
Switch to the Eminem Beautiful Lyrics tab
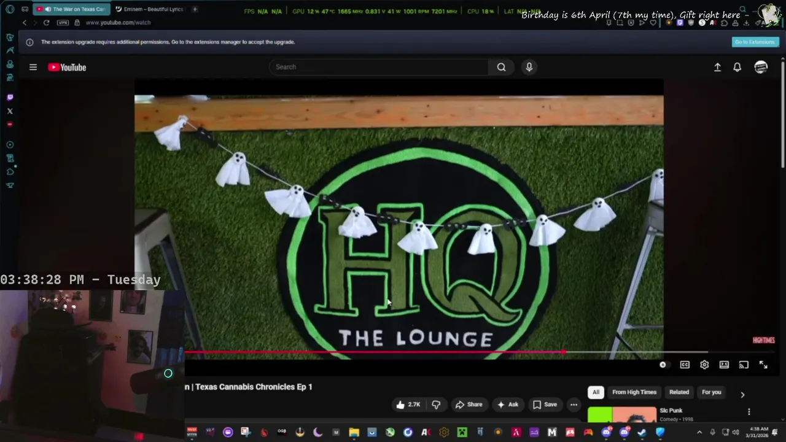150,9
